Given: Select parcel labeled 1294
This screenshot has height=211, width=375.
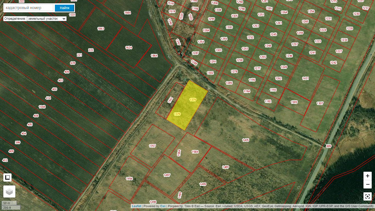Looking at the screenshot, I should tap(224, 39).
